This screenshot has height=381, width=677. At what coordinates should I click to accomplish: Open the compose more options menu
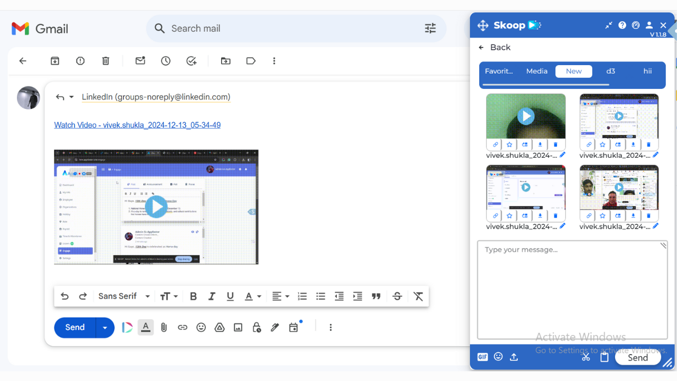[331, 328]
